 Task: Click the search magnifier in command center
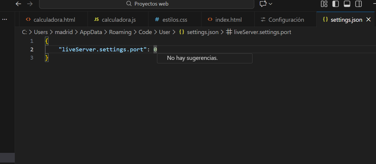(x=129, y=4)
